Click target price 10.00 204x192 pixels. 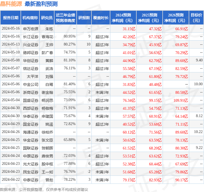point(198,84)
